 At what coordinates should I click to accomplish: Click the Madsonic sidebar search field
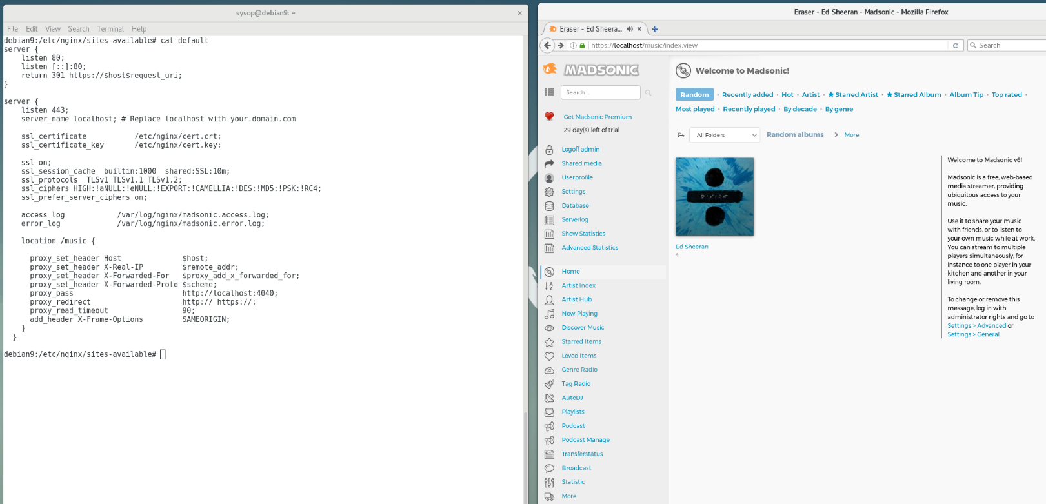pyautogui.click(x=600, y=92)
